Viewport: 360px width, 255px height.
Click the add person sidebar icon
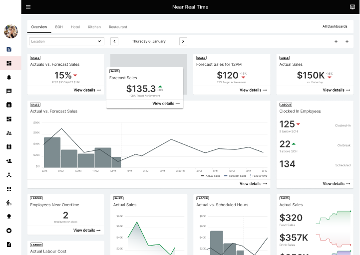pos(9,161)
